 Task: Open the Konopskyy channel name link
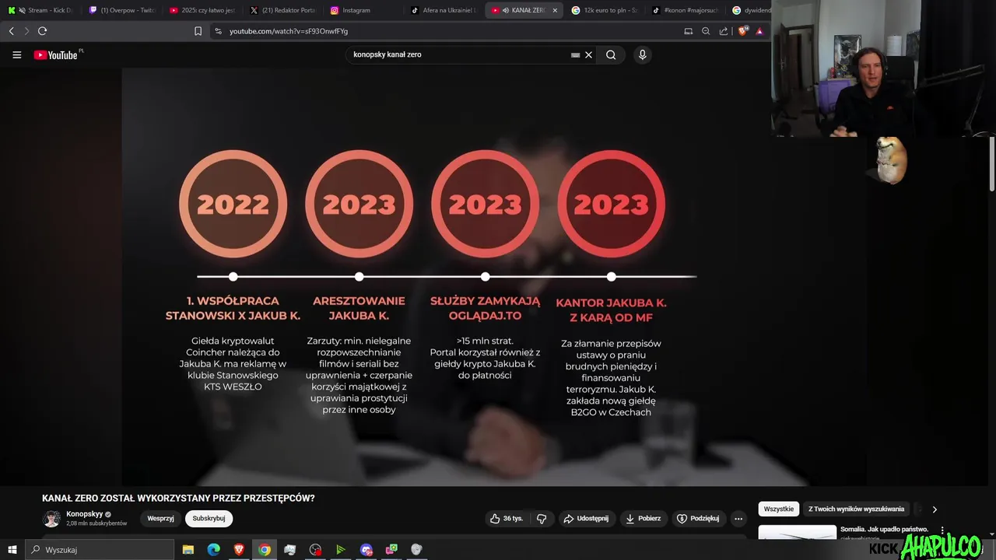pyautogui.click(x=85, y=514)
